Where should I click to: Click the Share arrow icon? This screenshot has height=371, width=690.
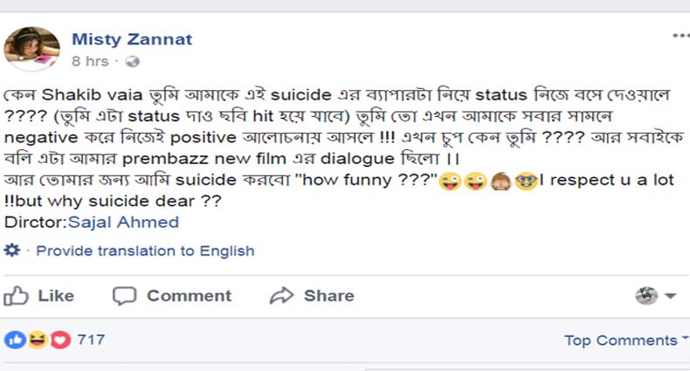(281, 296)
